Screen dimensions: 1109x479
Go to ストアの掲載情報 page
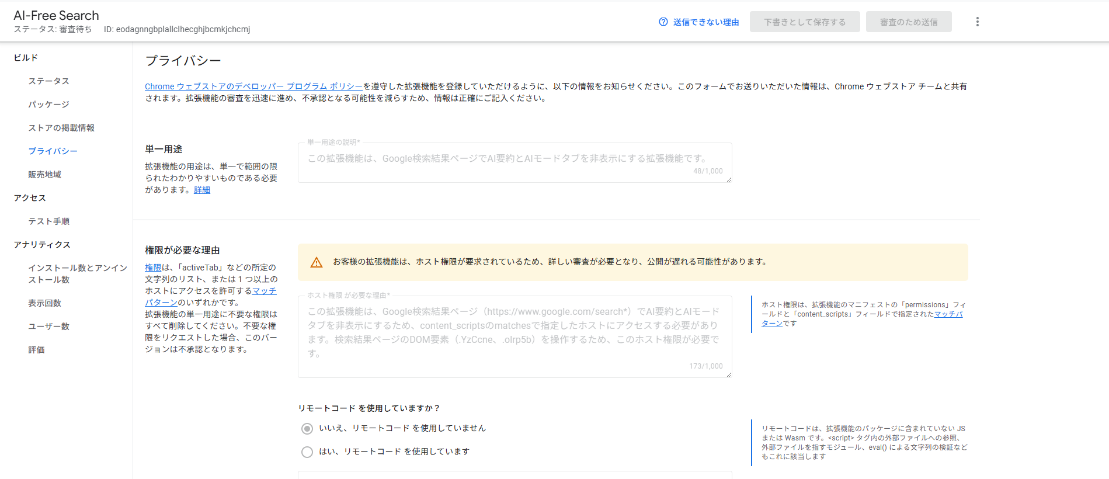tap(61, 128)
